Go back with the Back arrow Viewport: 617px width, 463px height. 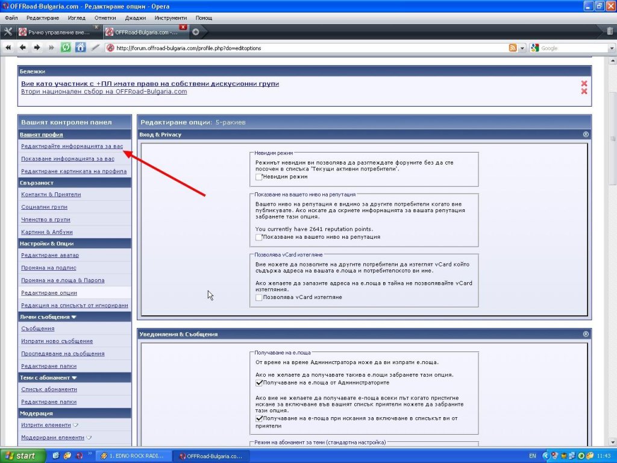[23, 48]
